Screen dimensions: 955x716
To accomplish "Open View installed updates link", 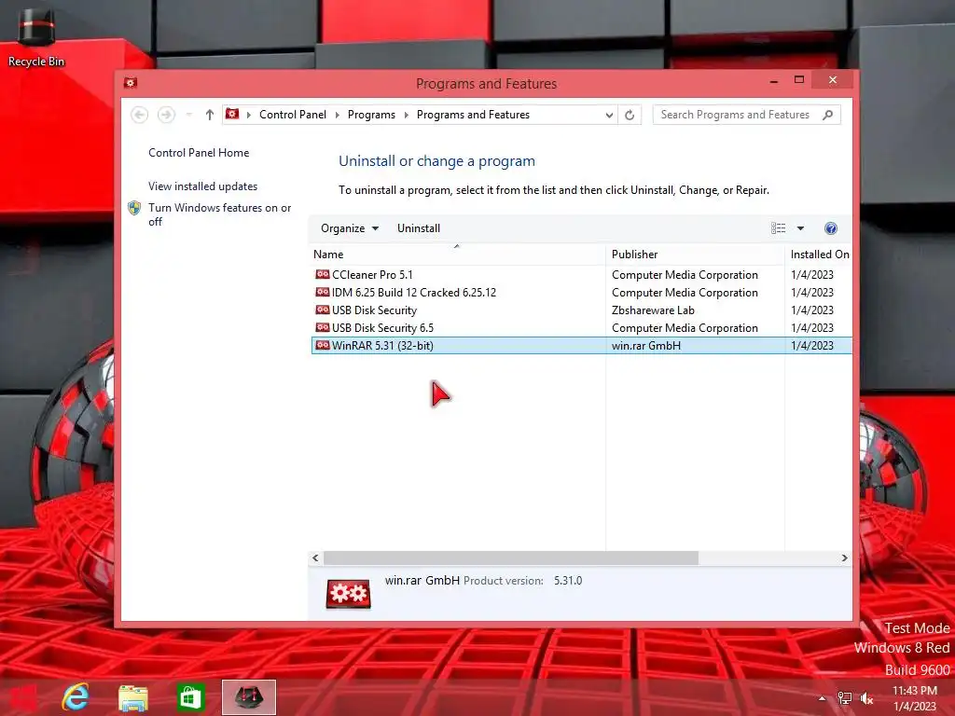I will click(x=202, y=186).
